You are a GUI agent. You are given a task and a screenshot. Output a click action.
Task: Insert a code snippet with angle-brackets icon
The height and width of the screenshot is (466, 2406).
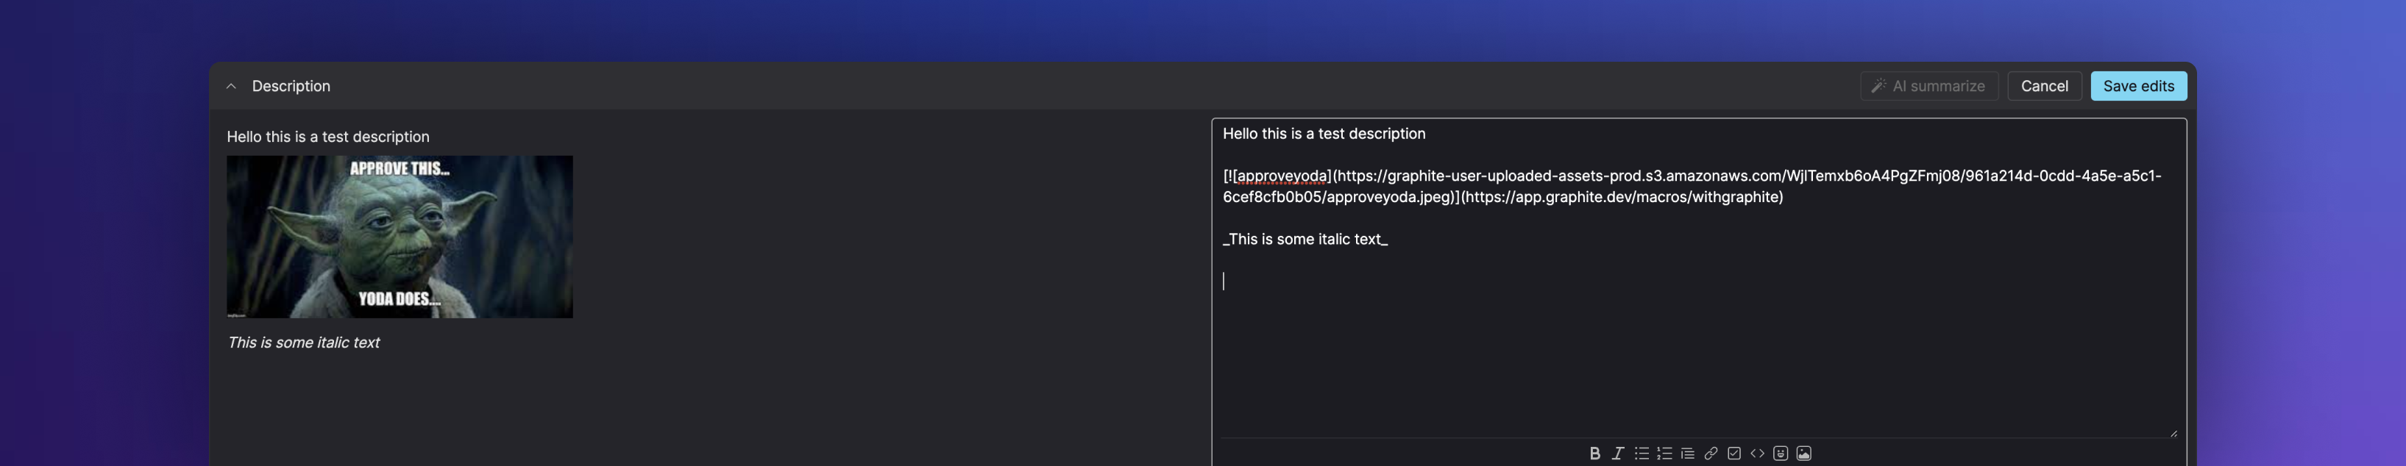[1758, 453]
